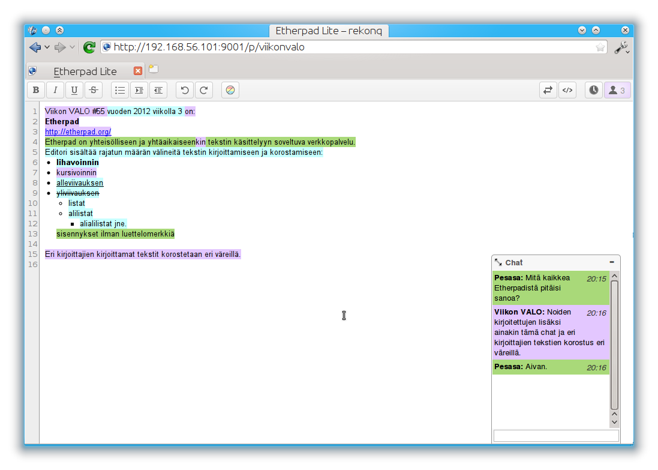This screenshot has height=470, width=658.
Task: Click the line starting "Eri kirjoittajien kirjoittamat"
Action: click(x=143, y=255)
